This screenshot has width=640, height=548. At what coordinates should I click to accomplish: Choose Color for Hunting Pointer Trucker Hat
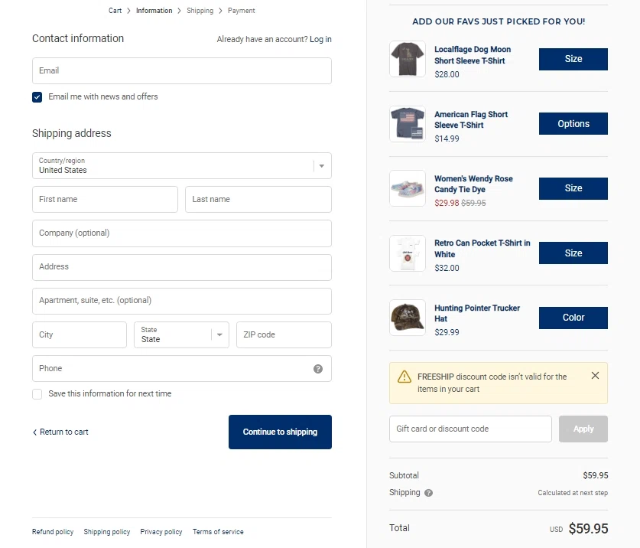click(573, 318)
